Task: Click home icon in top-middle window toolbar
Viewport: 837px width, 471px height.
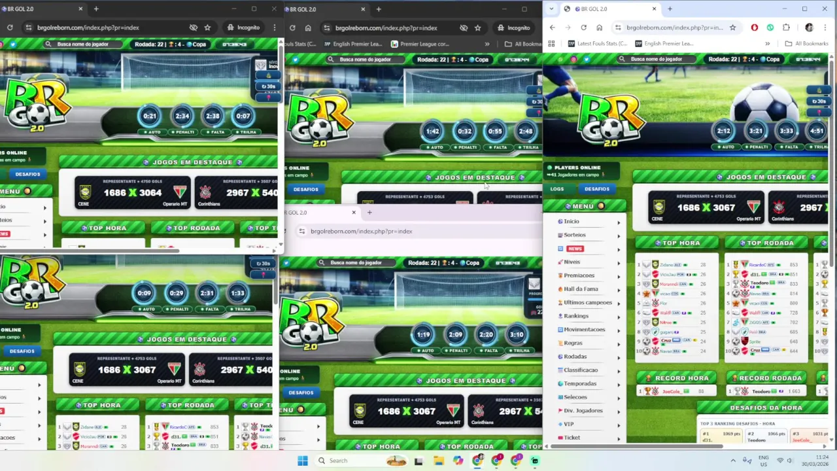Action: (x=307, y=27)
